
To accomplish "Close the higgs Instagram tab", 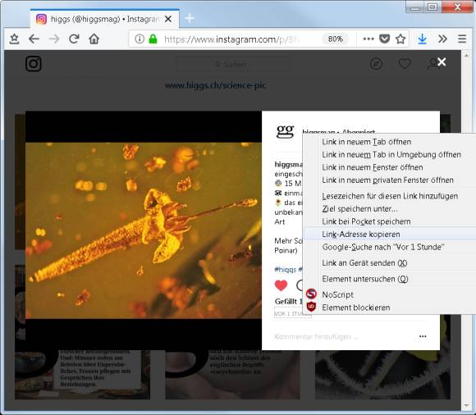I will click(168, 19).
